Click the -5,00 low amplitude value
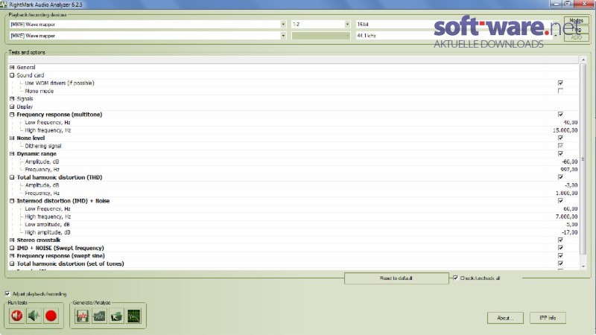 click(x=571, y=225)
